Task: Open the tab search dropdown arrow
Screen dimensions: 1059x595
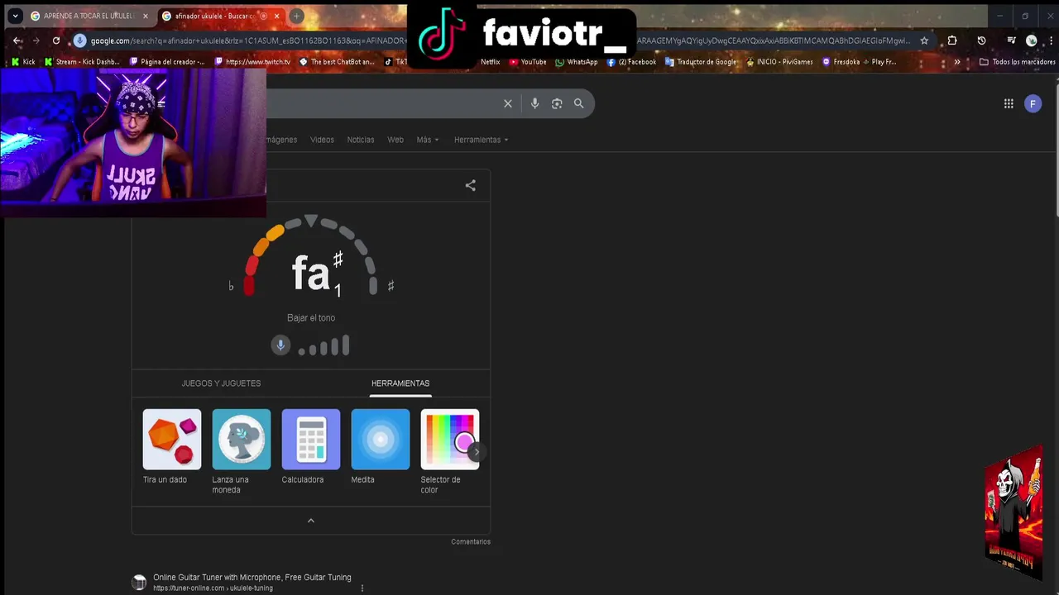Action: point(15,16)
